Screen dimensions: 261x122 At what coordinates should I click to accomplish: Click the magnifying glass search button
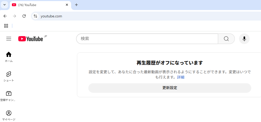click(x=226, y=39)
